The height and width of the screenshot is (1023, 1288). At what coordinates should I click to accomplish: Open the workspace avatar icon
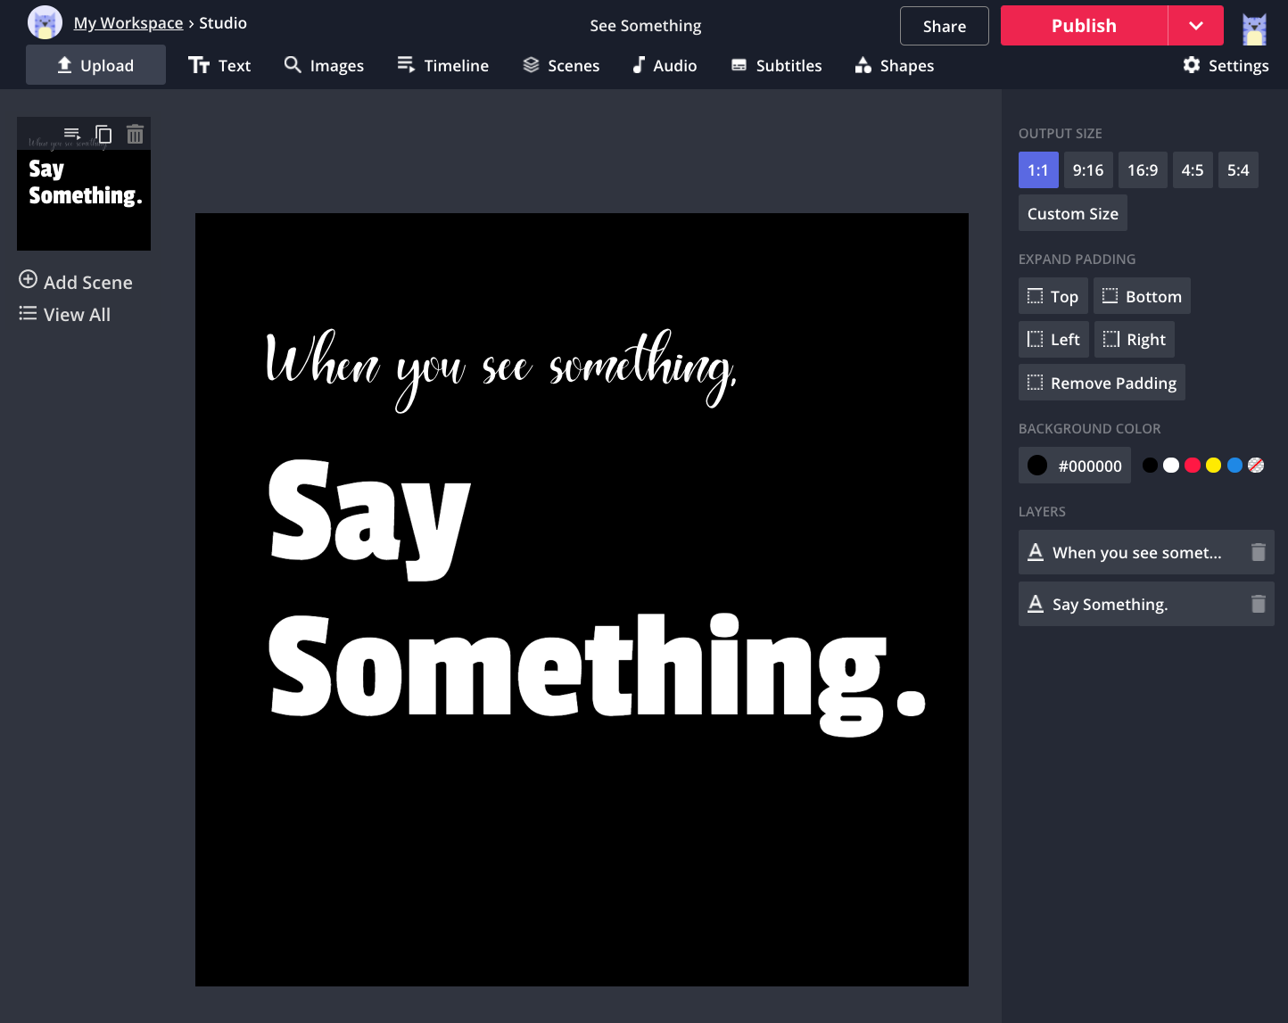click(x=45, y=22)
